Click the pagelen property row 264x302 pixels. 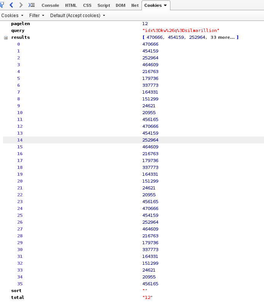point(20,24)
